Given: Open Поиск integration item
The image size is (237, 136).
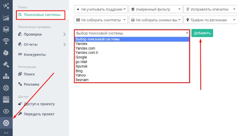Looking at the screenshot, I should [x=29, y=74].
